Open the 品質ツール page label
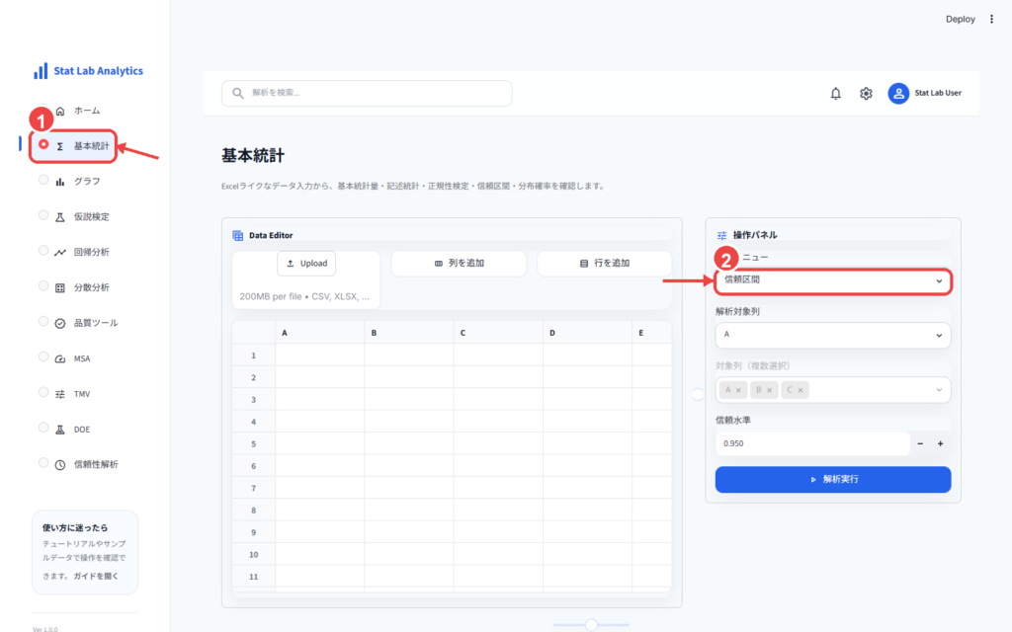The height and width of the screenshot is (632, 1012). [96, 323]
